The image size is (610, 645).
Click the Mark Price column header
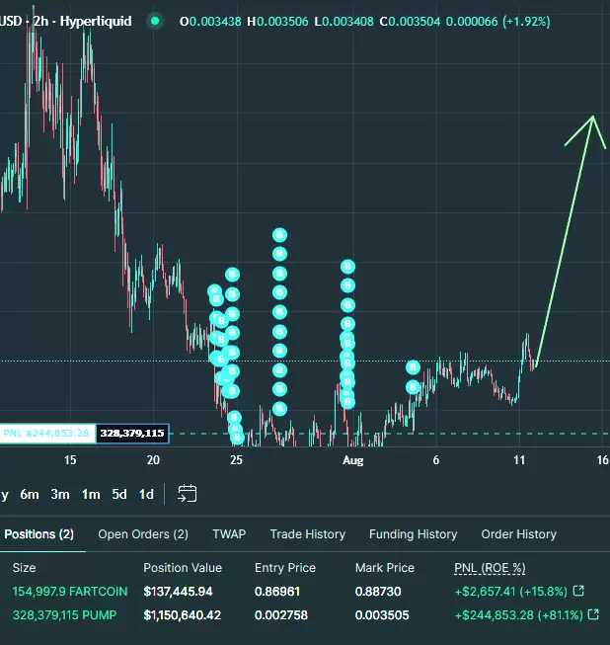click(x=385, y=568)
